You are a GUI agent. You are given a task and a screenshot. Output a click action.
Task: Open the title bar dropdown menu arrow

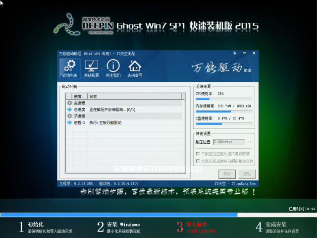pyautogui.click(x=235, y=53)
